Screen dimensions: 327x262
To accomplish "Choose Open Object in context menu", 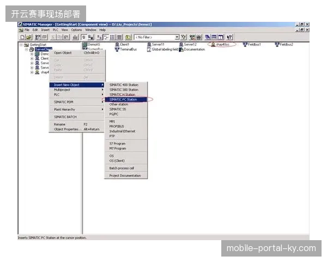I will (x=76, y=53).
